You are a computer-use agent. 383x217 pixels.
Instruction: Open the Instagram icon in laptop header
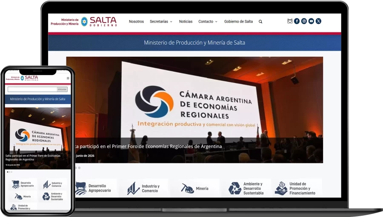coord(304,21)
